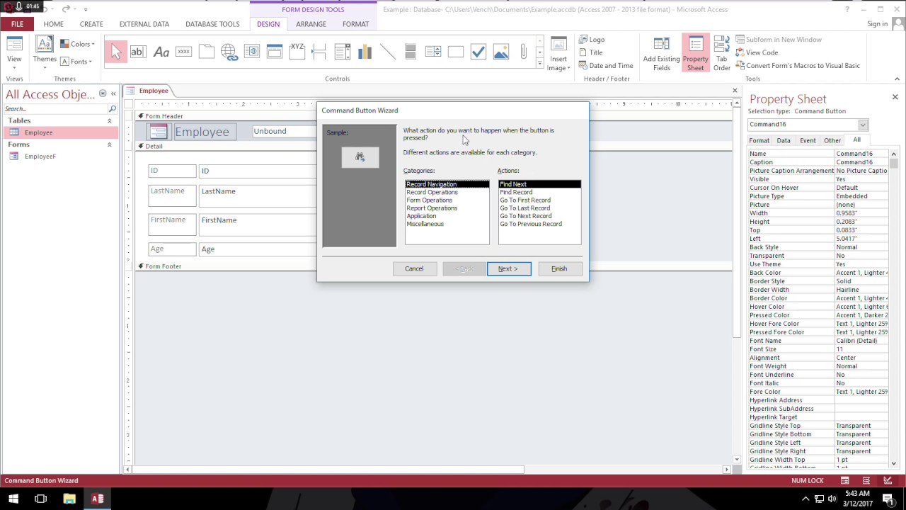
Task: Collapse the Forms group in navigation pane
Action: click(x=109, y=145)
